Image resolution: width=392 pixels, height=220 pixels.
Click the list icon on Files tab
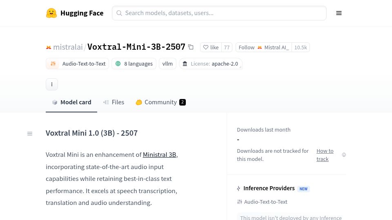[x=106, y=102]
